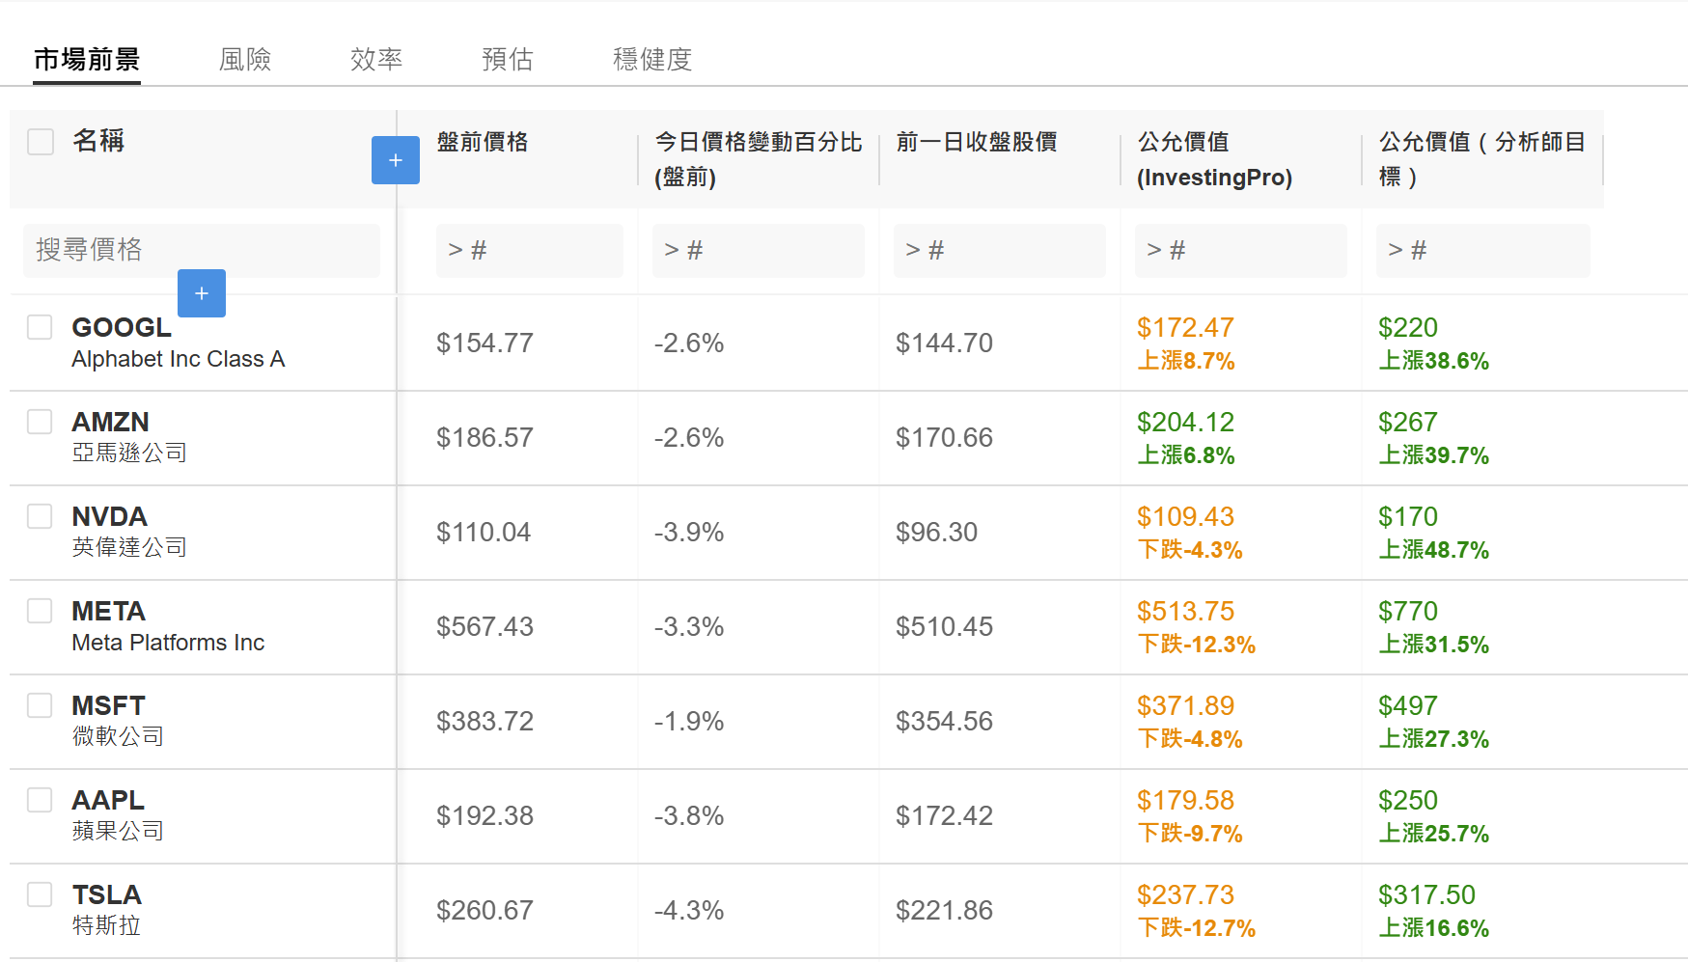The height and width of the screenshot is (962, 1688).
Task: Sort by the 盤前價格 column header
Action: click(483, 142)
